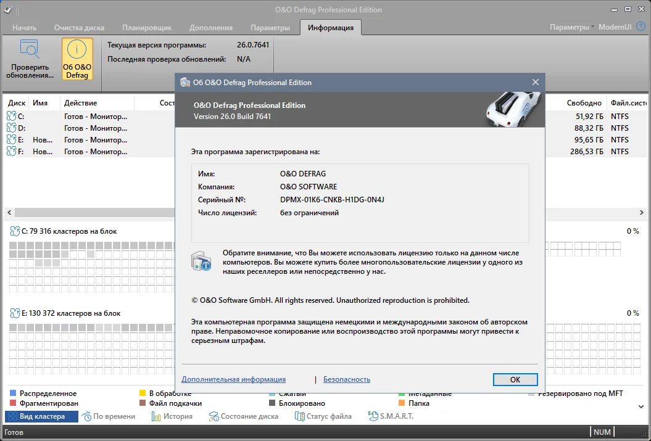Click the Файл подкачки brown legend swatch
The width and height of the screenshot is (651, 441).
(143, 403)
